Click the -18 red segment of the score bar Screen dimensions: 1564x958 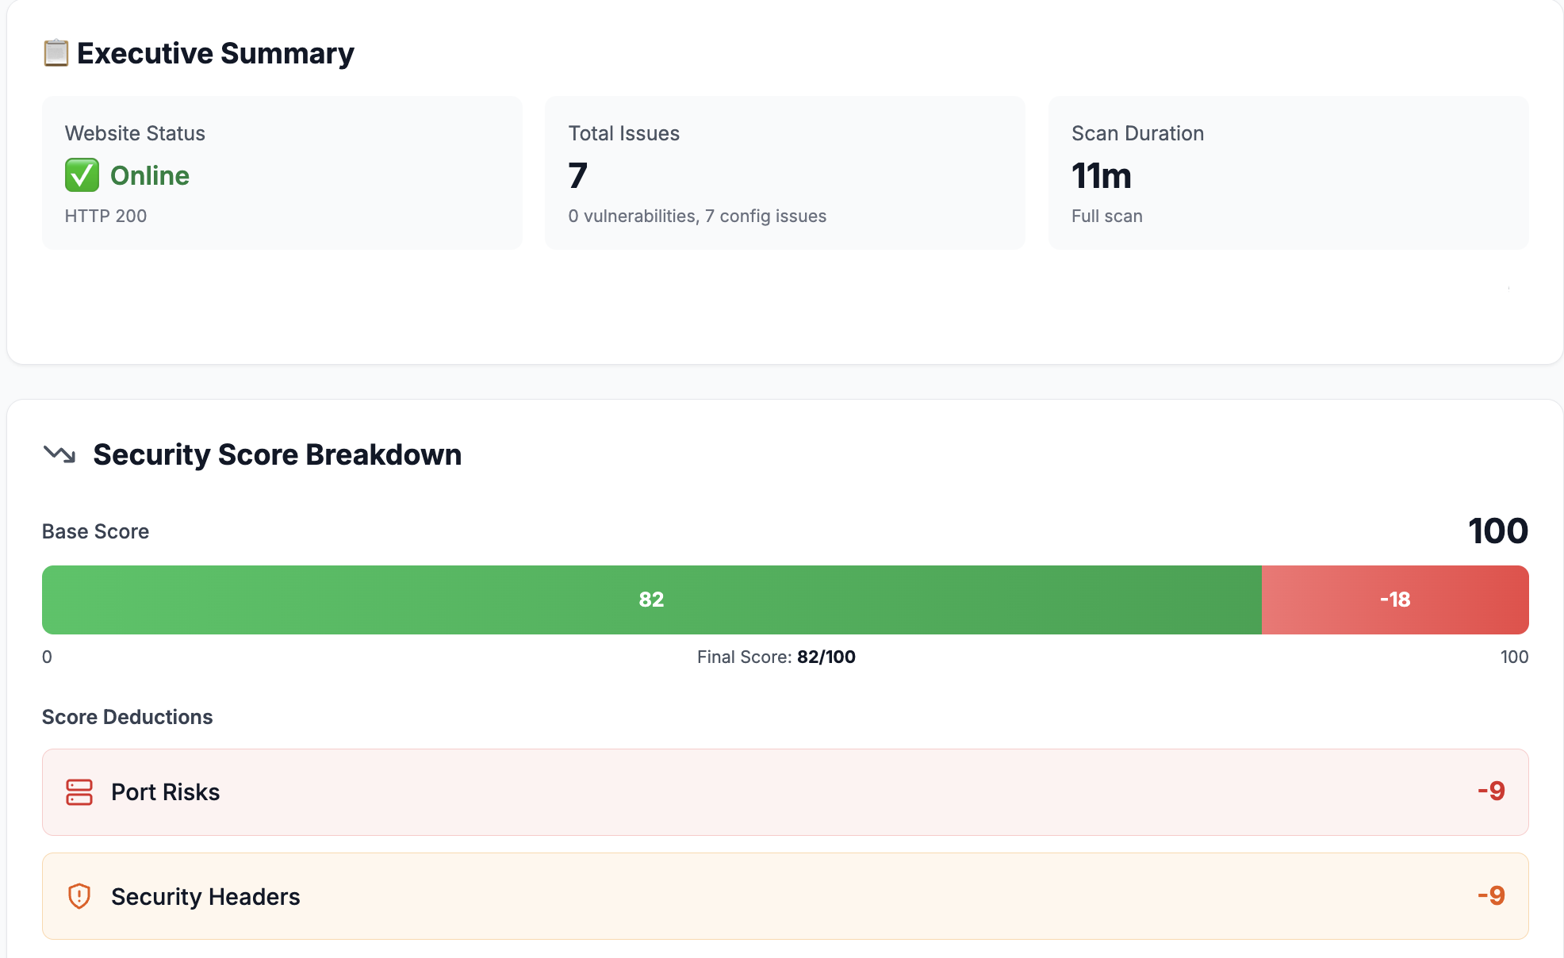(x=1395, y=600)
